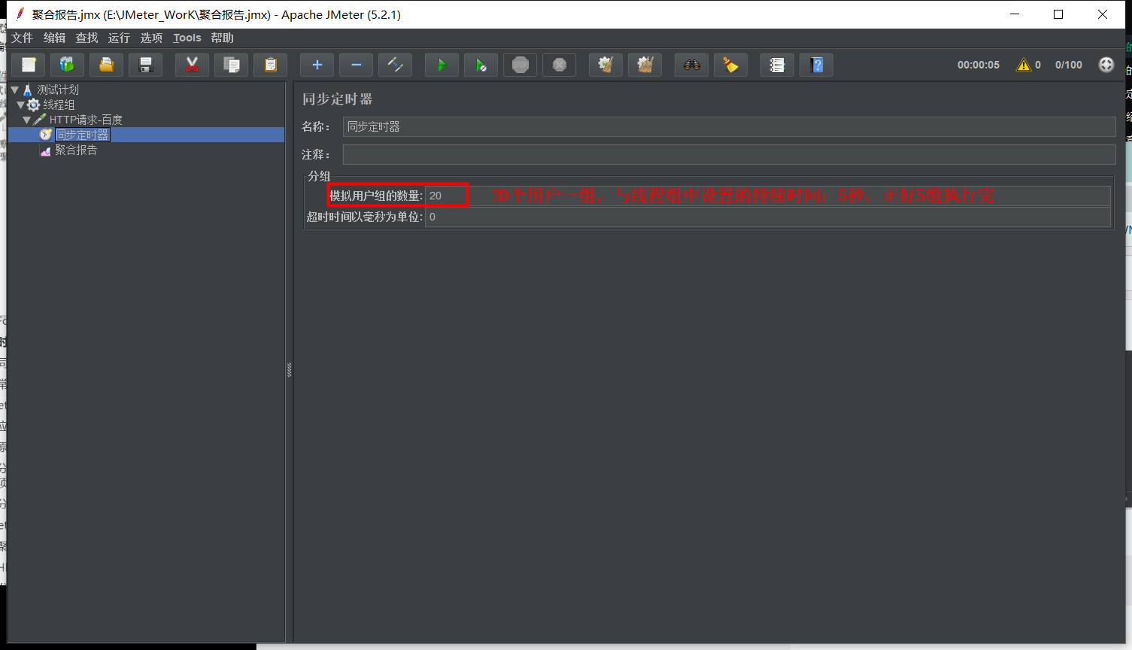Viewport: 1132px width, 650px height.
Task: Save the test plan with disk icon
Action: coord(145,65)
